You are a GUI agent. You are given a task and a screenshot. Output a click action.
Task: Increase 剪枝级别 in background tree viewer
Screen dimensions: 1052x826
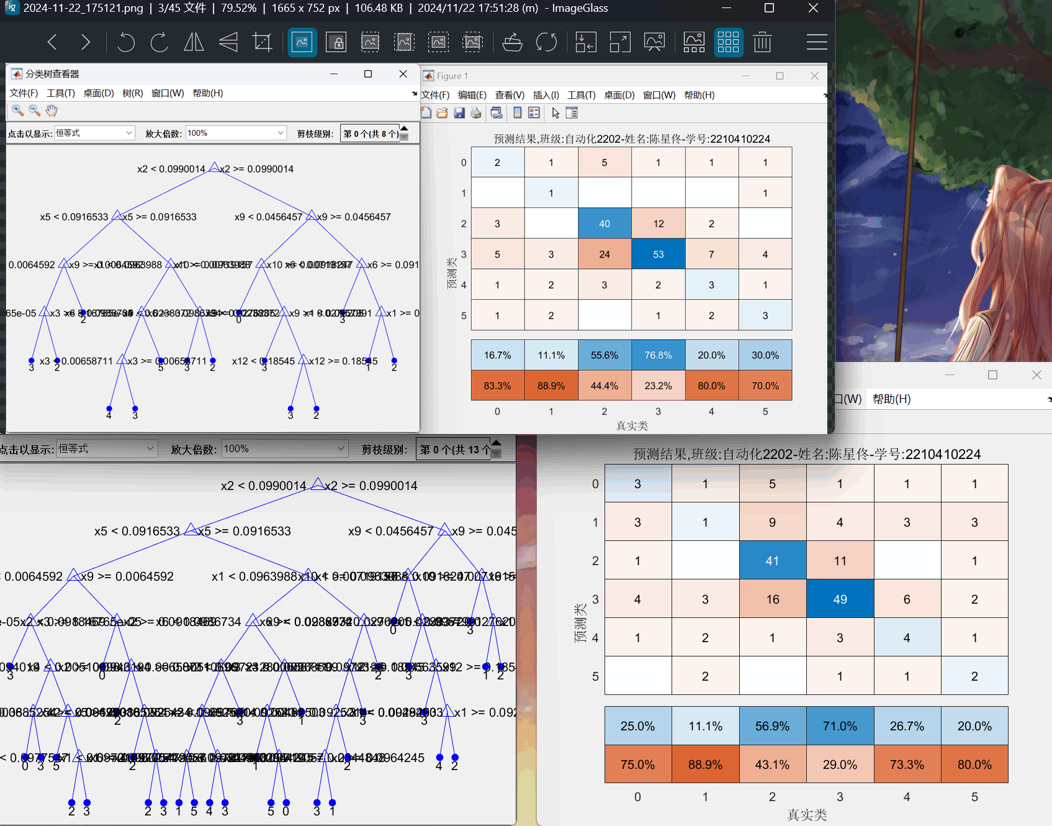496,443
